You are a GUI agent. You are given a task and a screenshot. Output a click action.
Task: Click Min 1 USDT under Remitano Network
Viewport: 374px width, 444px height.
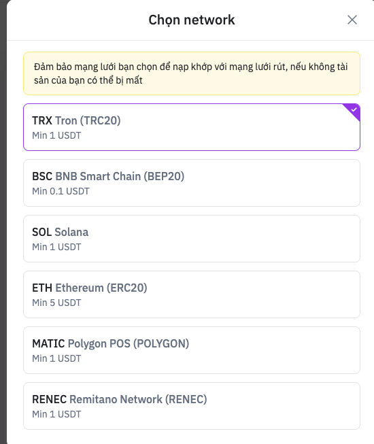[x=56, y=415]
